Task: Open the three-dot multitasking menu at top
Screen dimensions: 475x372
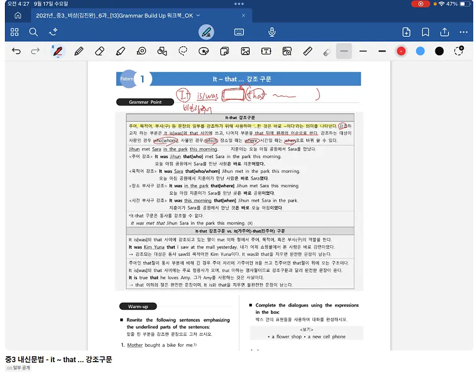Action: pos(239,4)
